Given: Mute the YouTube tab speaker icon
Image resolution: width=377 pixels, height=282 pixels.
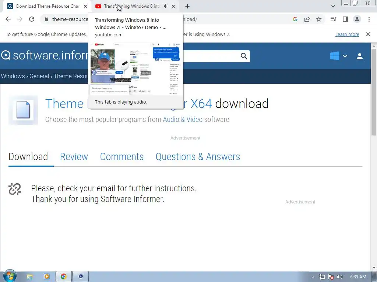Looking at the screenshot, I should point(165,6).
